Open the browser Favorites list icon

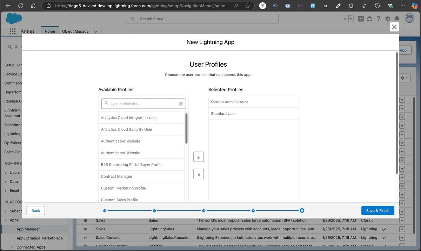pyautogui.click(x=365, y=6)
